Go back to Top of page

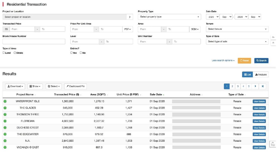[x=273, y=144]
